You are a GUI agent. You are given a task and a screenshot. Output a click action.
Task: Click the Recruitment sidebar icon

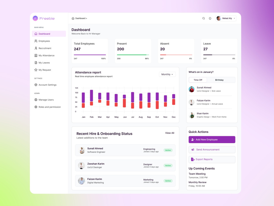(x=36, y=48)
